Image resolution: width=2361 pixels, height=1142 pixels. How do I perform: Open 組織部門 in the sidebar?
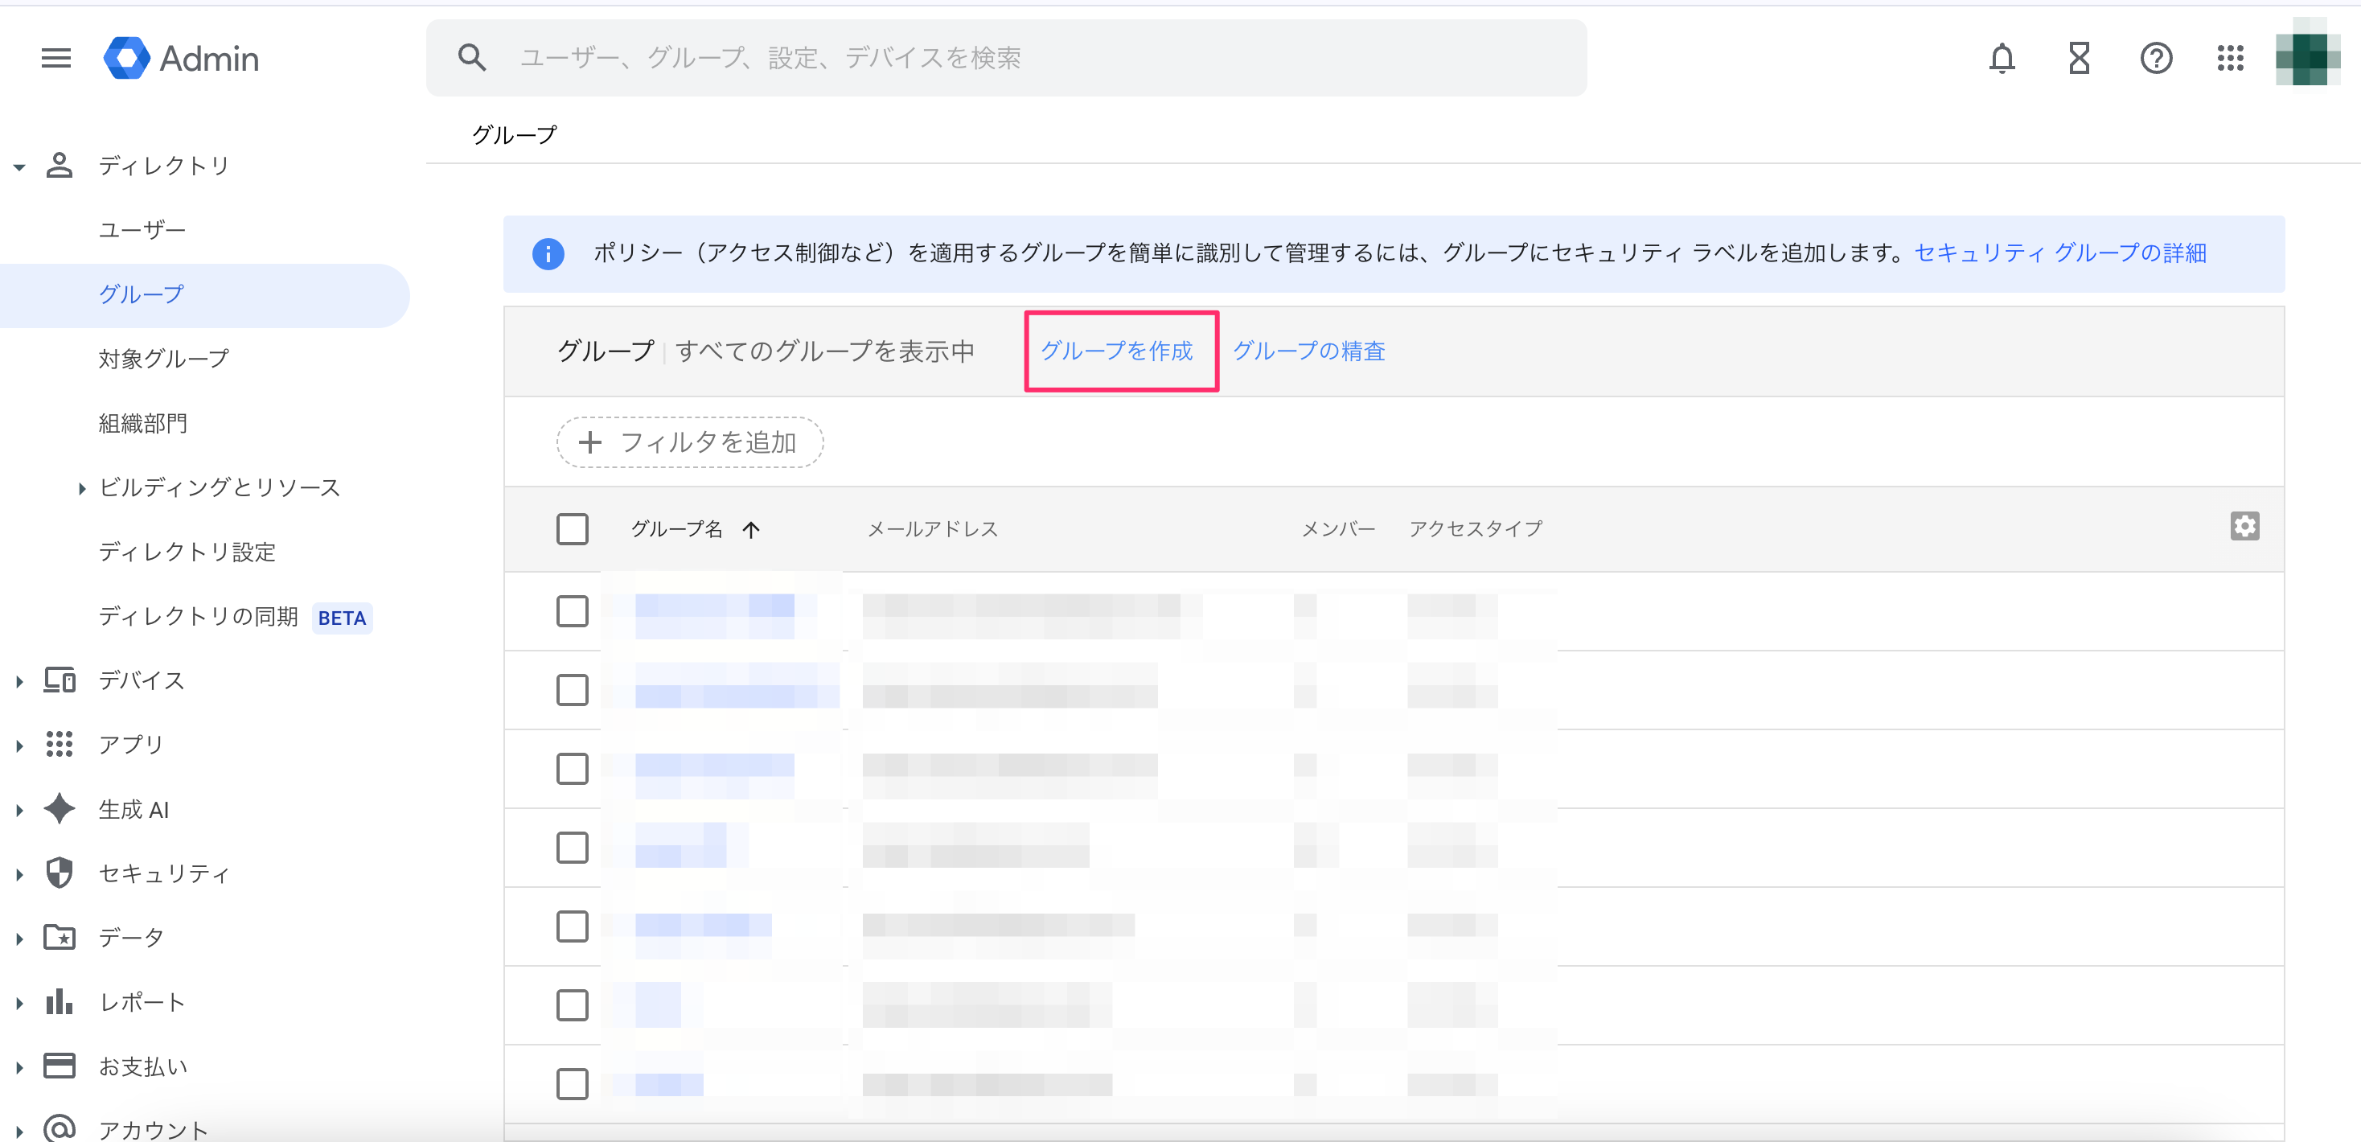coord(142,424)
